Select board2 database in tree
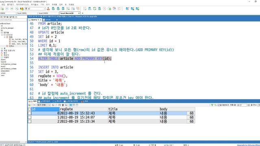Screen dimensions: 260x146 point(4,62)
